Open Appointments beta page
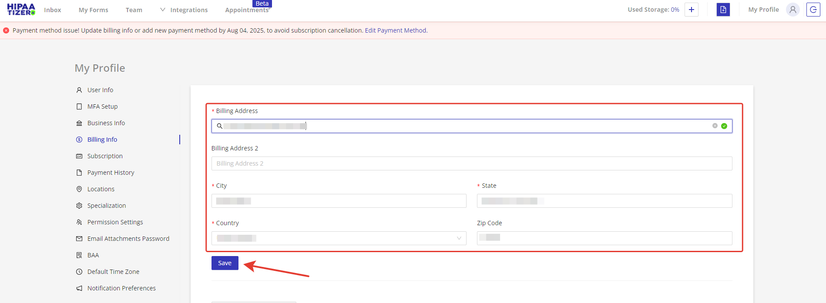This screenshot has width=826, height=303. click(x=247, y=10)
